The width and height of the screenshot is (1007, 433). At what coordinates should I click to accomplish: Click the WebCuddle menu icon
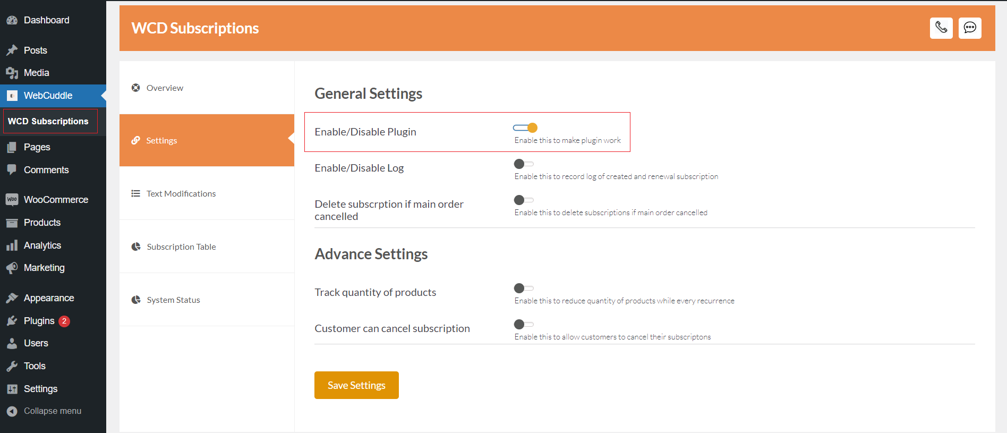[12, 96]
